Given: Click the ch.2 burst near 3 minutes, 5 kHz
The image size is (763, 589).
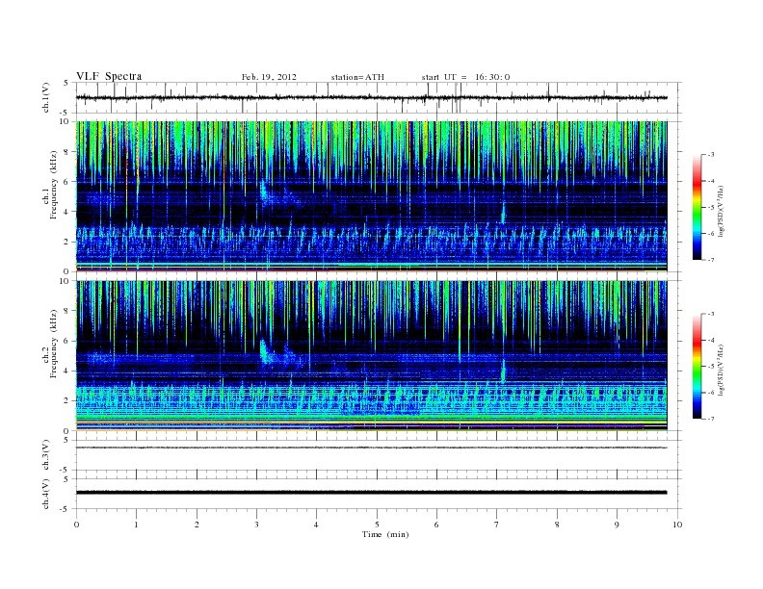Looking at the screenshot, I should pos(267,354).
